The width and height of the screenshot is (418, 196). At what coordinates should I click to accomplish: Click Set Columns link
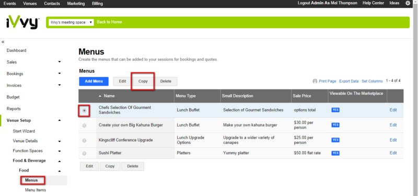pos(372,81)
